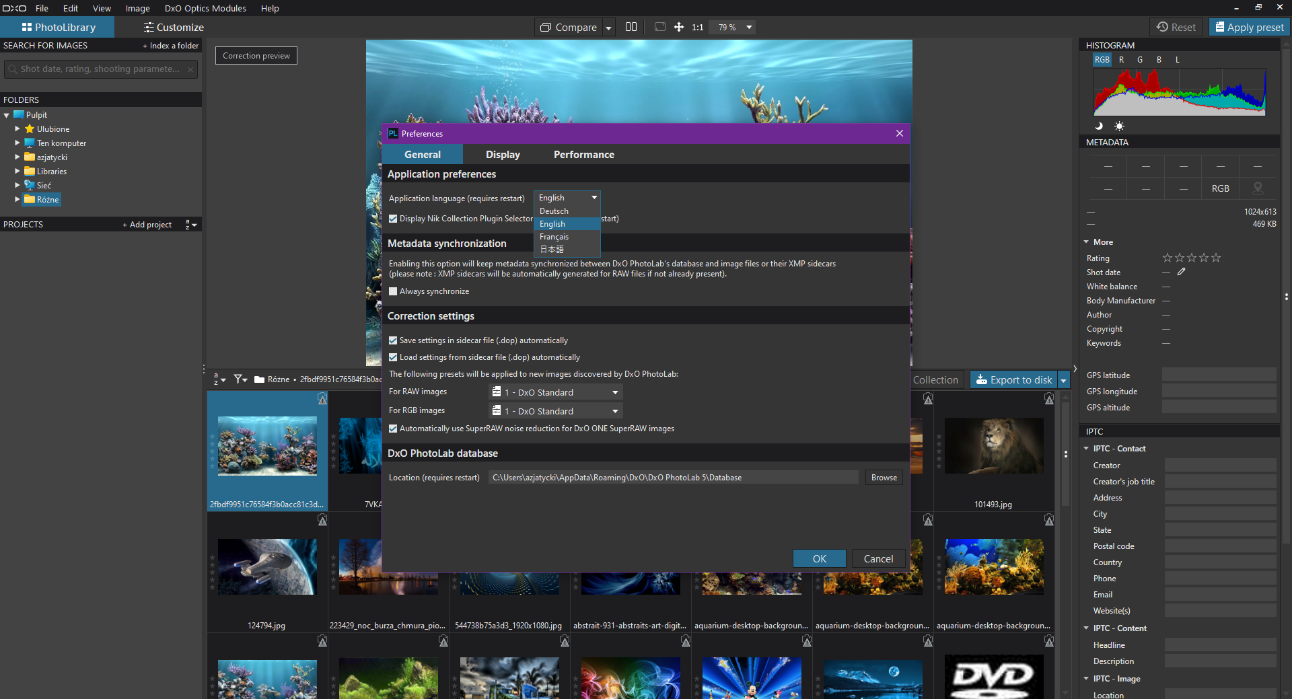Image resolution: width=1292 pixels, height=699 pixels.
Task: Switch to the Customize tab
Action: point(174,28)
